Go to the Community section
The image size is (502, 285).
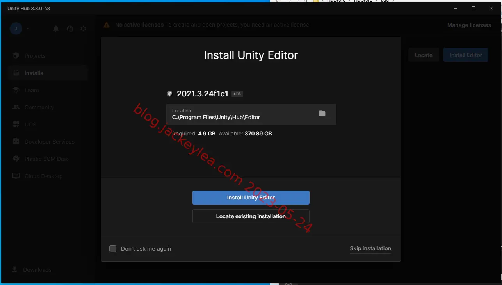click(48, 107)
